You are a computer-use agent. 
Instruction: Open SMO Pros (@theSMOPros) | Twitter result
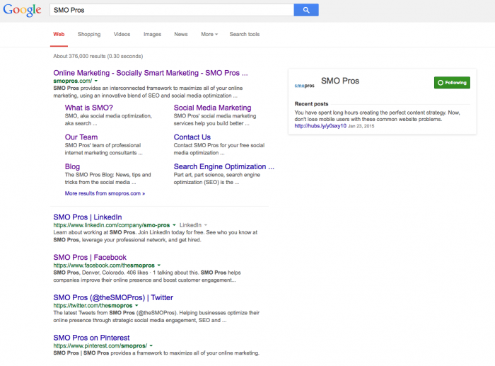point(113,297)
